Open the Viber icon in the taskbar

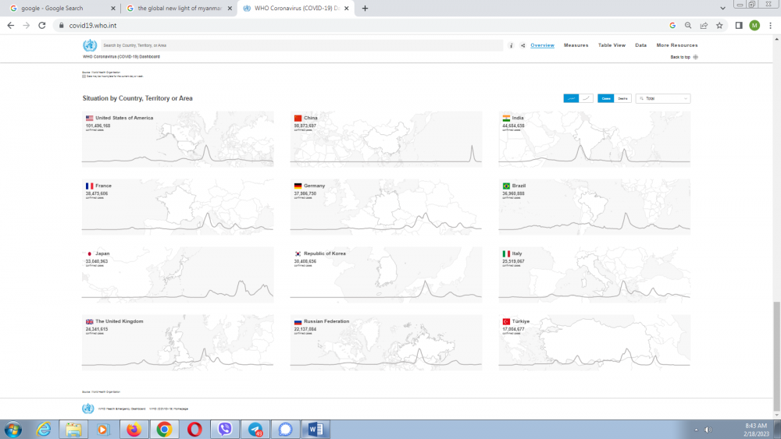(x=226, y=429)
